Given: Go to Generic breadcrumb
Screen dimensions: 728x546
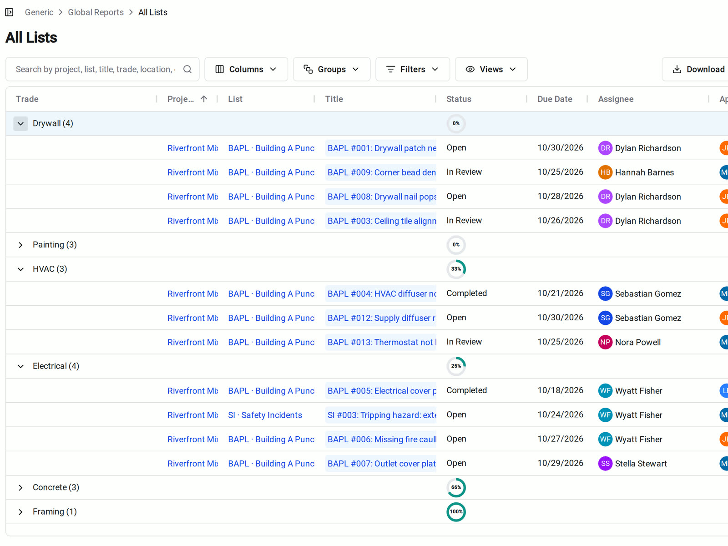Looking at the screenshot, I should tap(39, 12).
